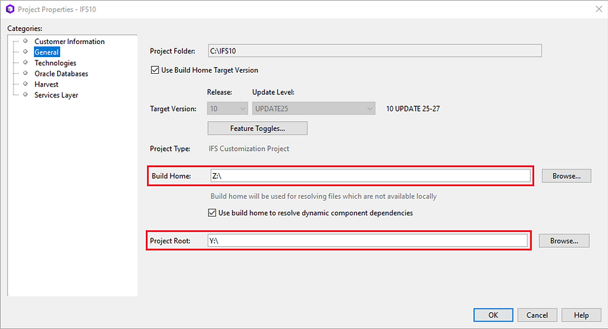Click the Feature Toggles button
Image resolution: width=608 pixels, height=329 pixels.
coord(257,128)
